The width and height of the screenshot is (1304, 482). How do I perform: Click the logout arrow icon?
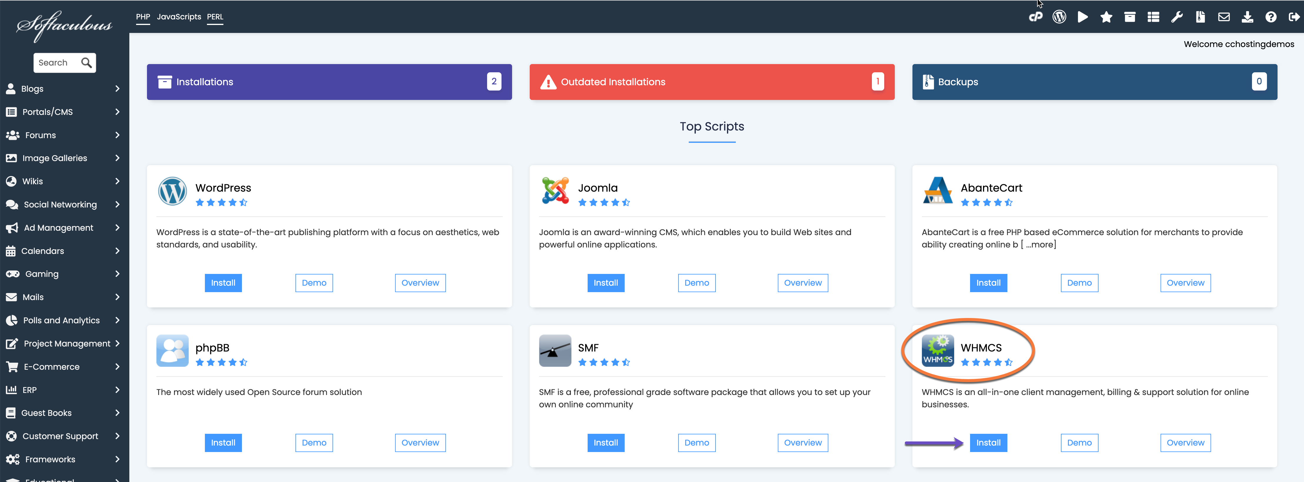[x=1294, y=17]
